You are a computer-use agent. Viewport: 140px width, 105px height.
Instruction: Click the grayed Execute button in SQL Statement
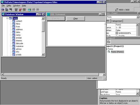point(56,19)
